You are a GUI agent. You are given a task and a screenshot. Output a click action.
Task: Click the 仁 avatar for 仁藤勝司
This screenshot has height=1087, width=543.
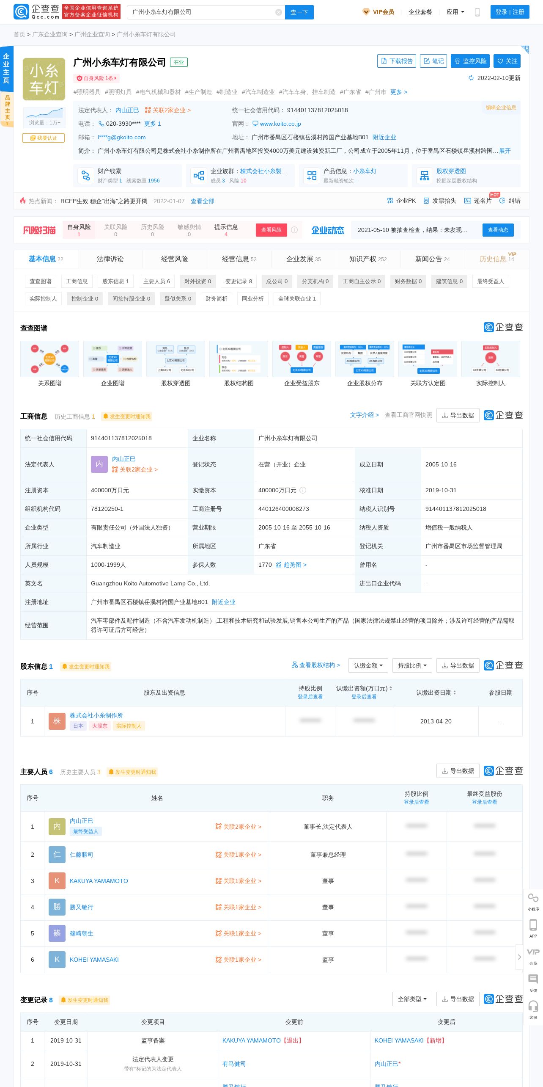coord(57,855)
